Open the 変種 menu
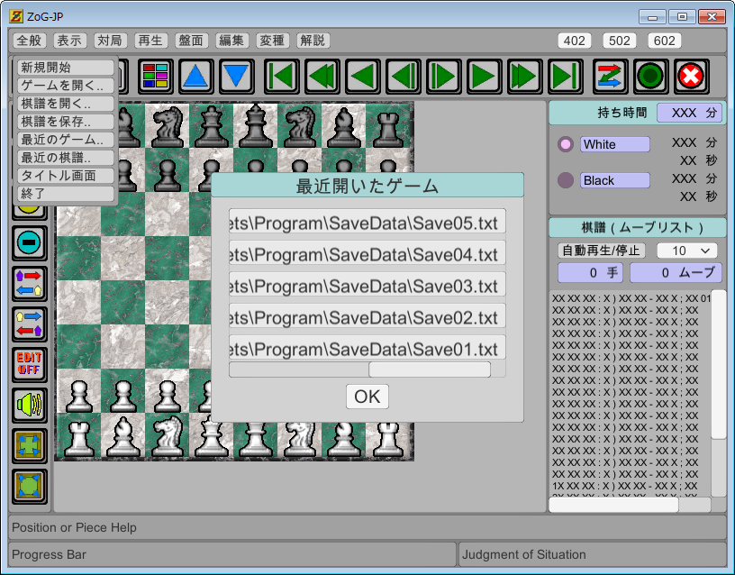The height and width of the screenshot is (575, 735). click(x=272, y=41)
